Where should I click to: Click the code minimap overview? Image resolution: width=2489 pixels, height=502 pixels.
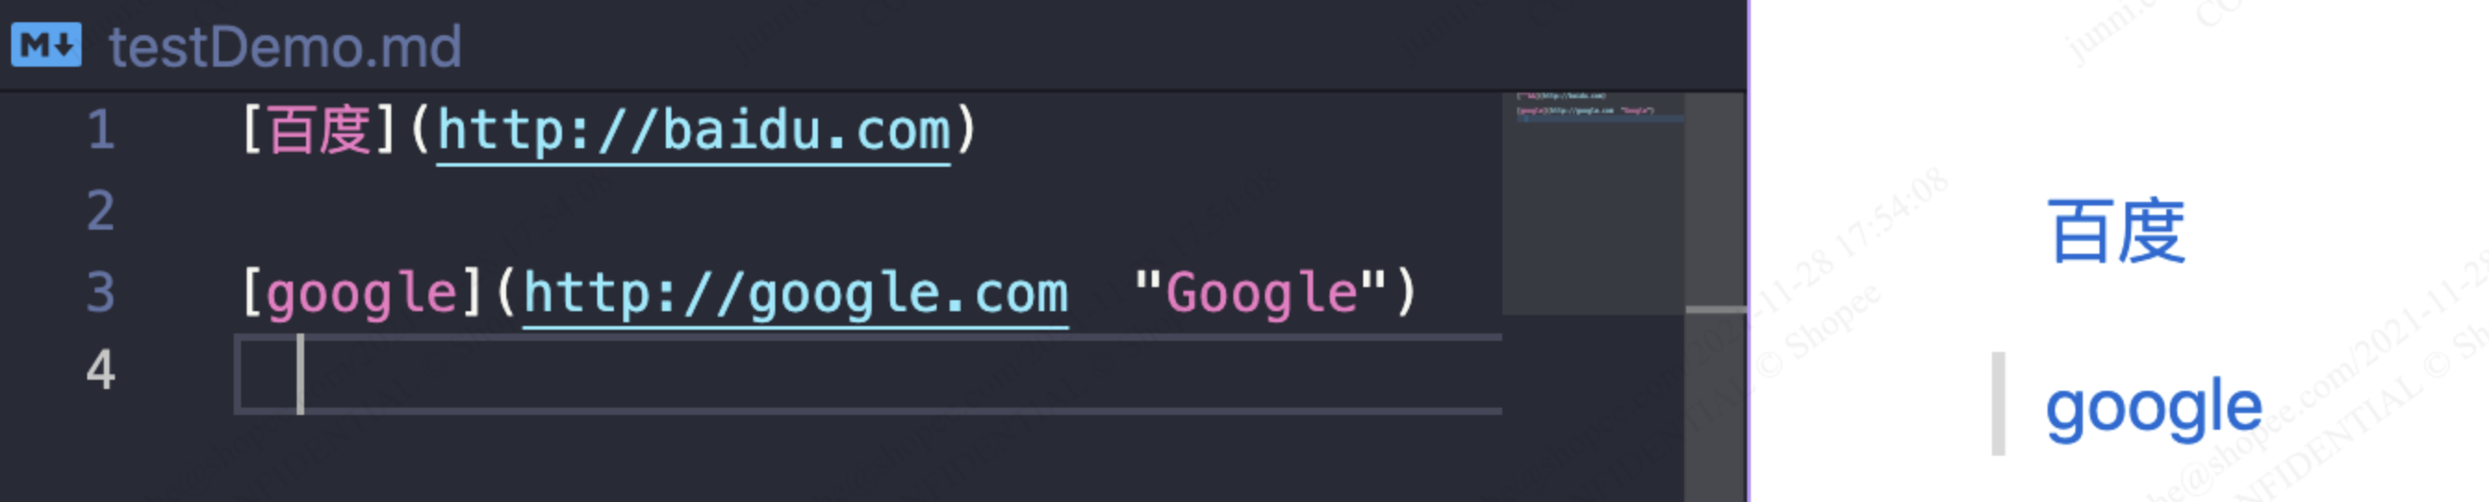click(1593, 203)
